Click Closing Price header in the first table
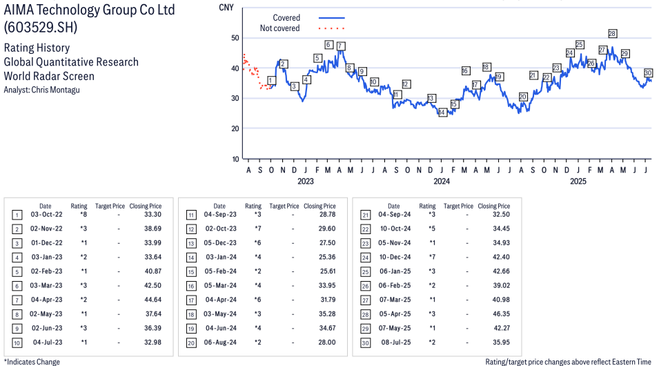659x366 pixels. click(x=146, y=206)
